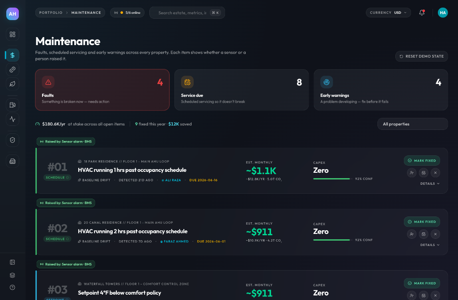Go to Portfolio breadcrumb
Image resolution: width=458 pixels, height=300 pixels.
click(51, 12)
